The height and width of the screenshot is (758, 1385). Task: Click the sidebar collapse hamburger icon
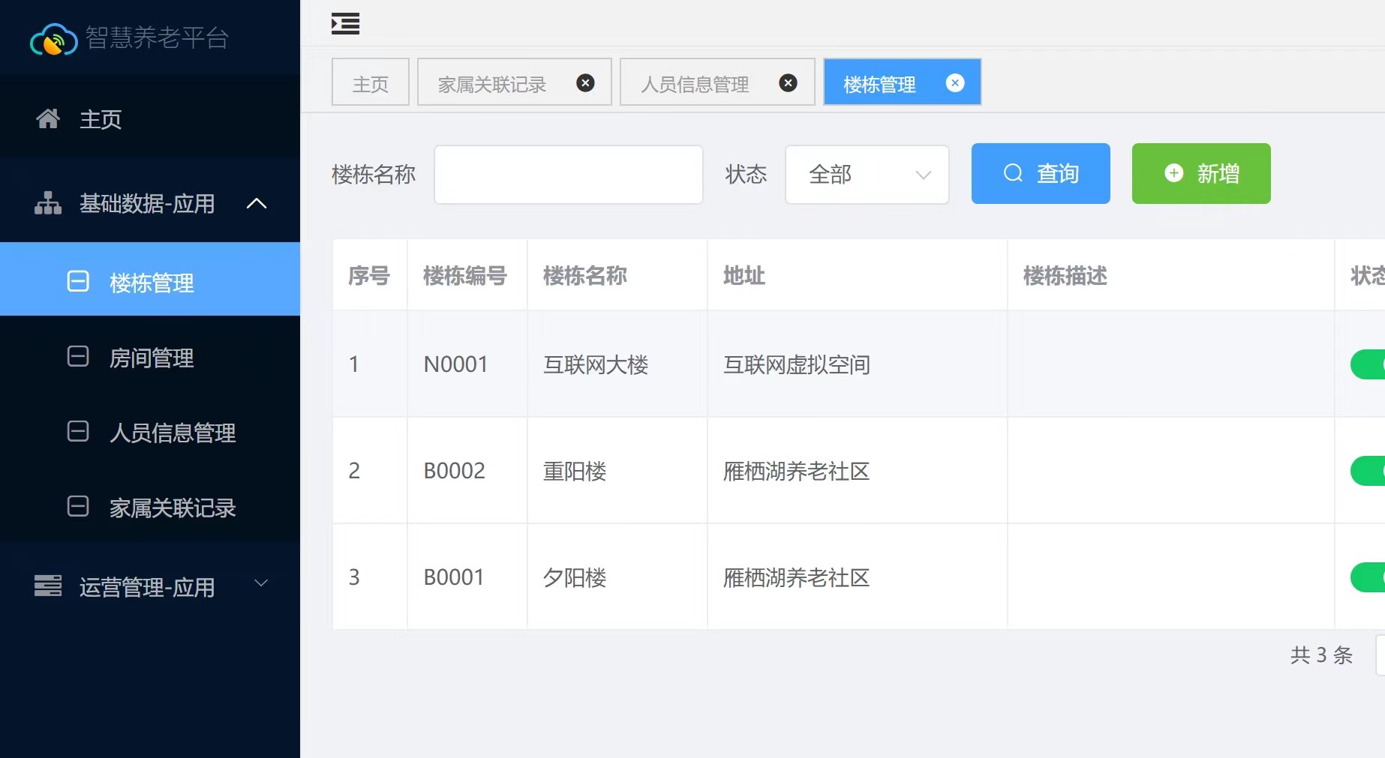(x=345, y=24)
